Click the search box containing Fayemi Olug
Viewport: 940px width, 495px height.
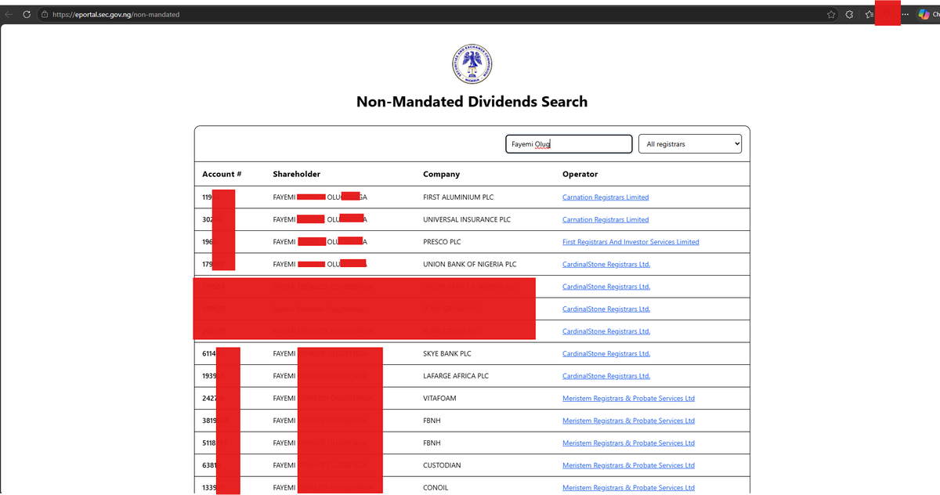569,144
